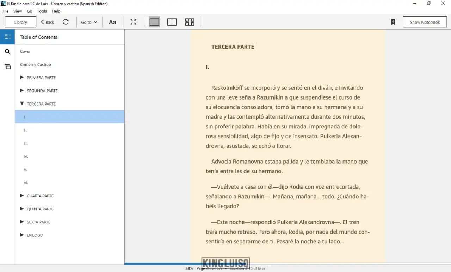Screen dimensions: 451x272
Task: Open the Help menu
Action: (x=56, y=11)
